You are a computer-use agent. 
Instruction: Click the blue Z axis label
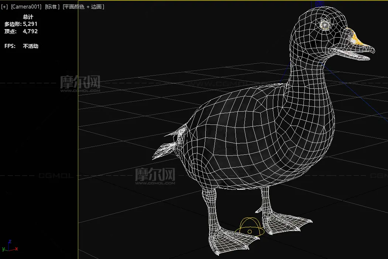pos(10,242)
